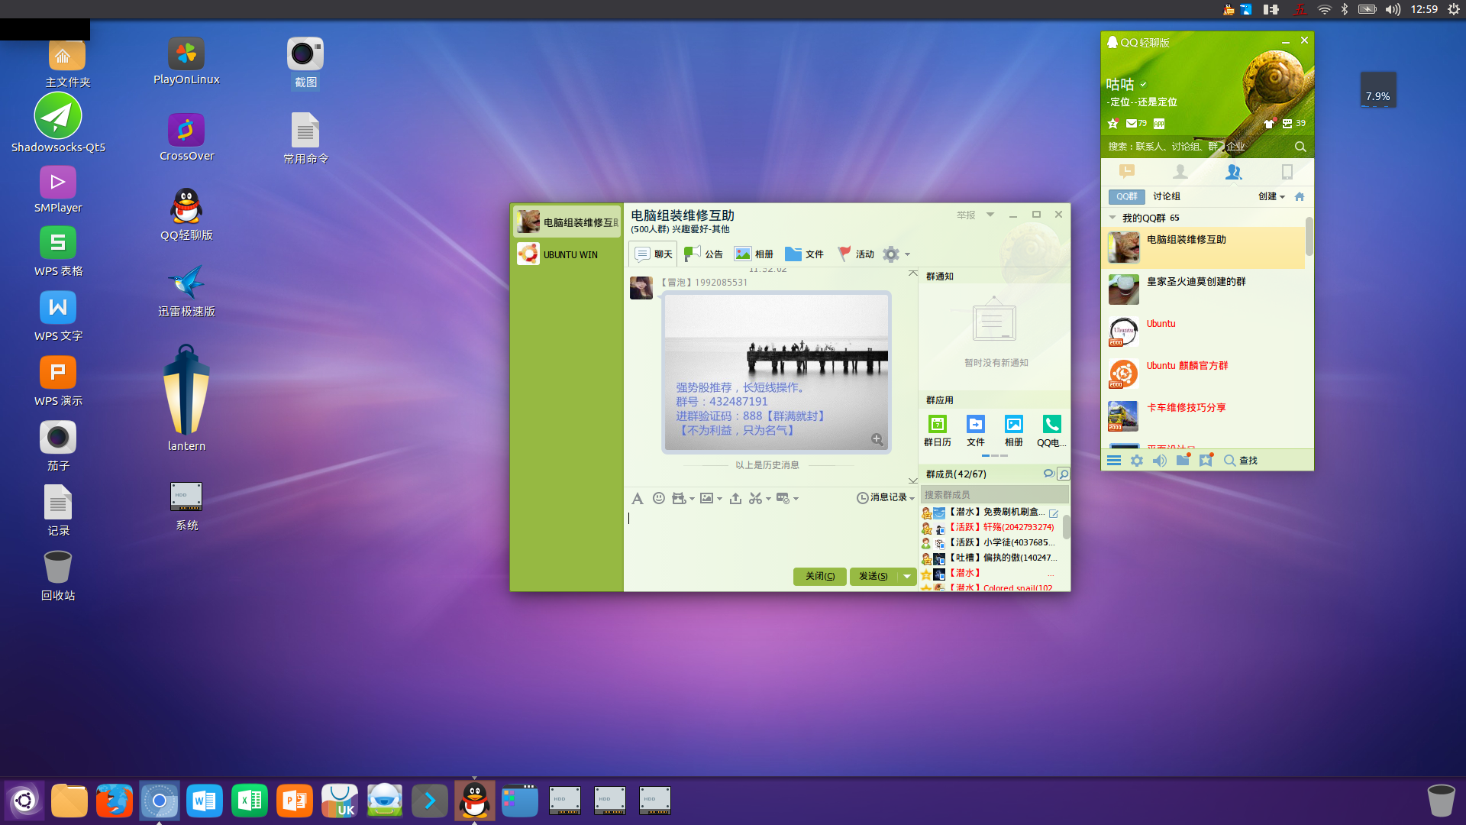Click the APP icon in QQ main panel
This screenshot has width=1466, height=825.
1159,124
